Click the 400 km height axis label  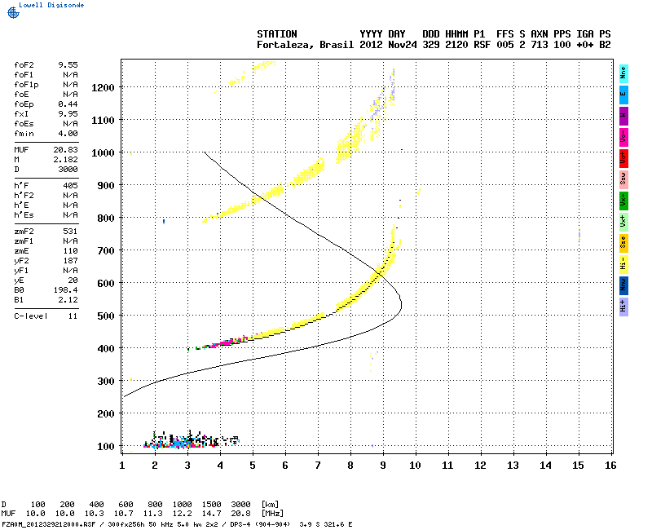[x=106, y=349]
